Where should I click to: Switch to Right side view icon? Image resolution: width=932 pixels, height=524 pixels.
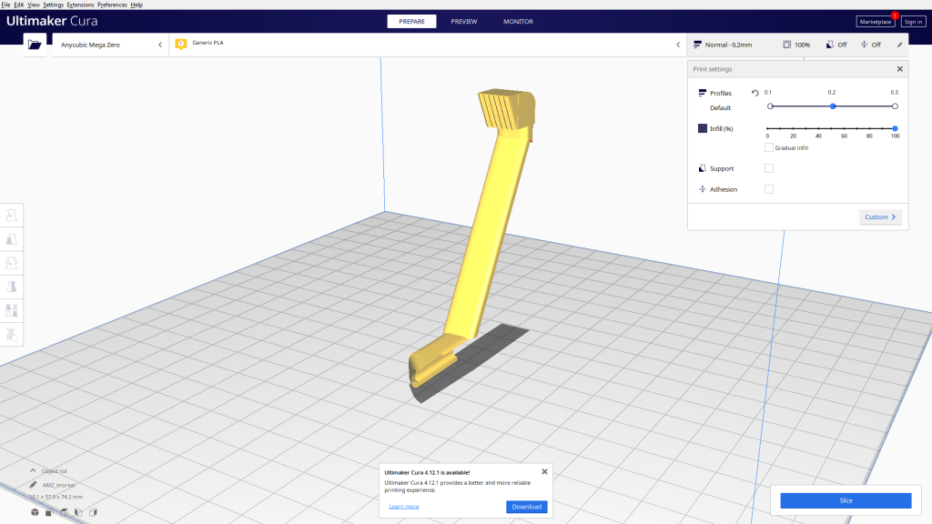point(94,512)
